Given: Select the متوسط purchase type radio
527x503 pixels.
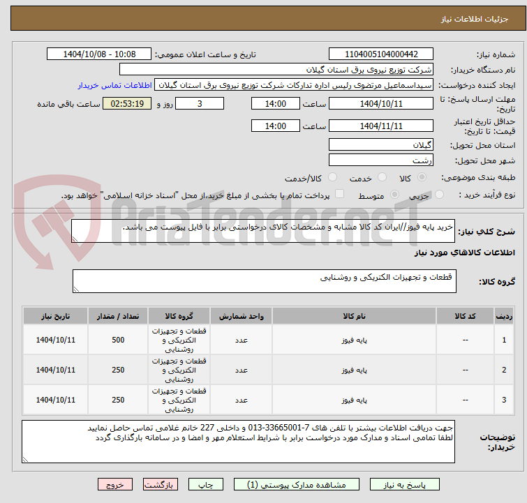Looking at the screenshot, I should point(394,195).
